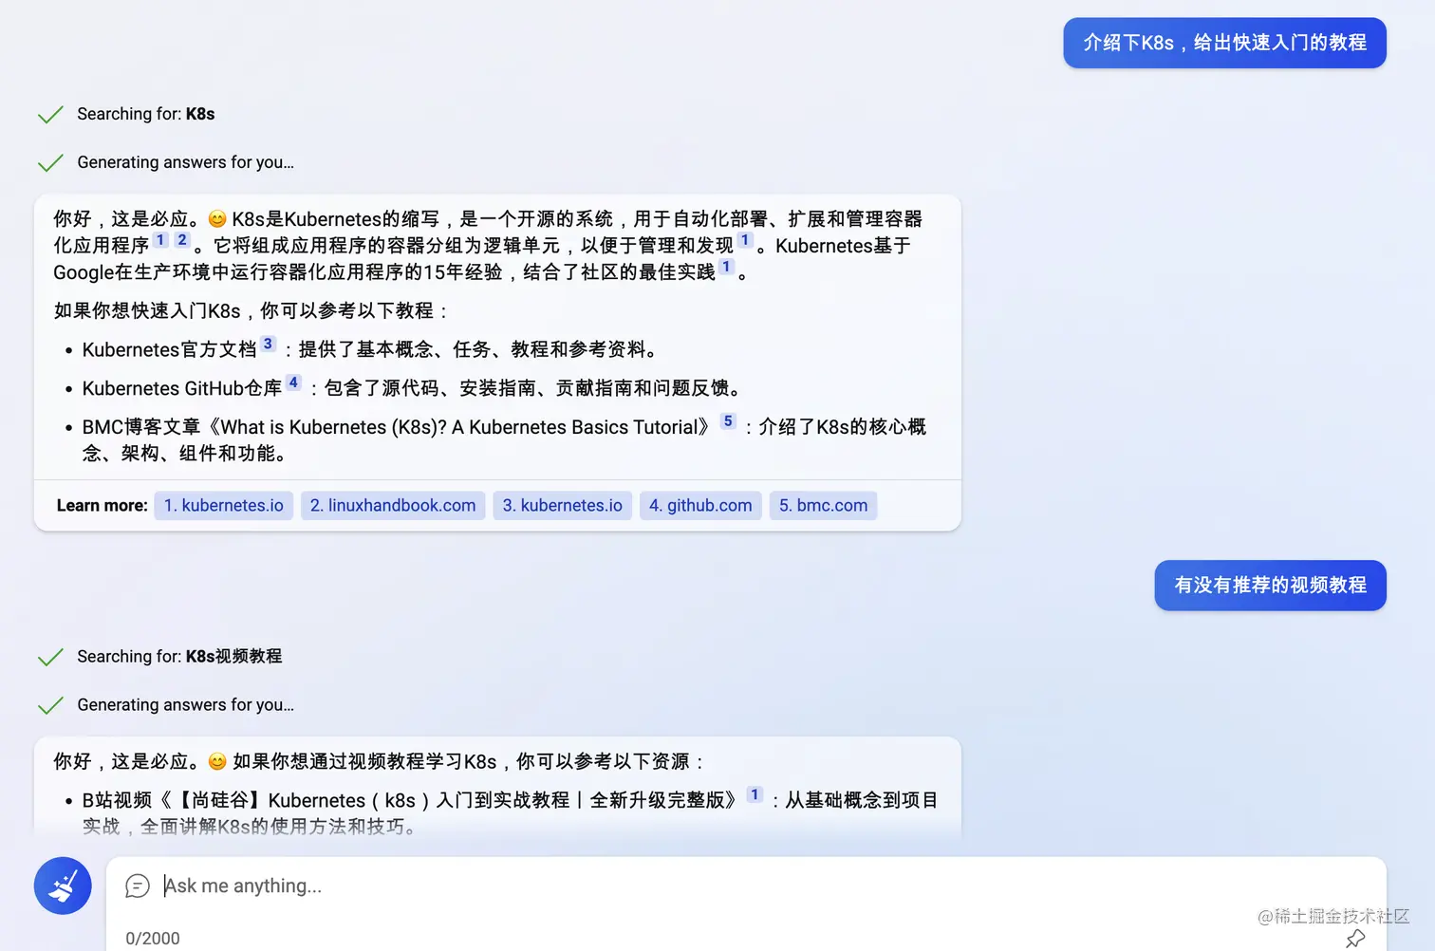Start a new topic via the broom icon
Screen dimensions: 1435x951
(x=62, y=886)
